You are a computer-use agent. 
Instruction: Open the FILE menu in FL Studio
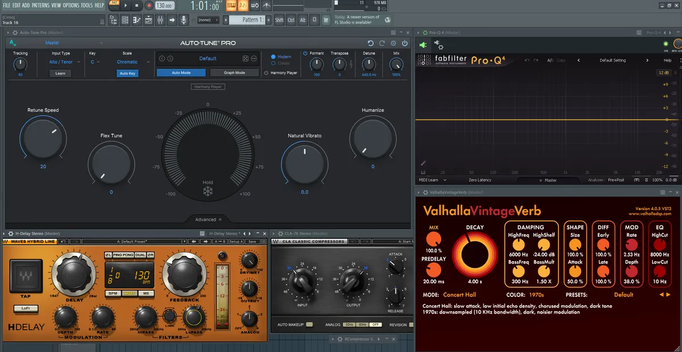[x=7, y=5]
